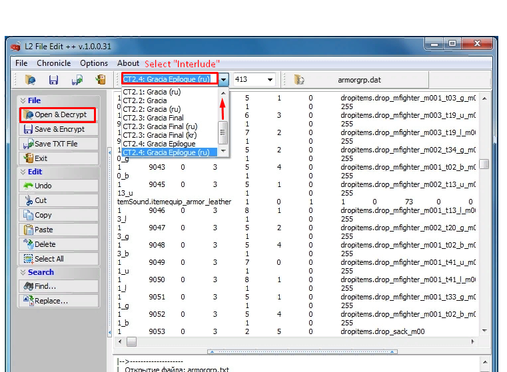The width and height of the screenshot is (507, 372).
Task: Click the Save TXT File button
Action: click(59, 144)
